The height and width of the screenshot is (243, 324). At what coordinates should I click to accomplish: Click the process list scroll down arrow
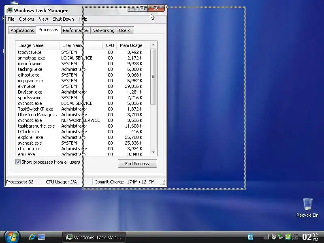[x=153, y=152]
